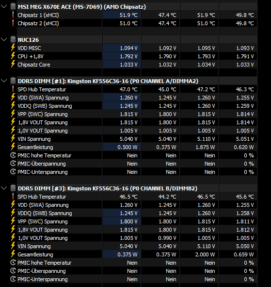The height and width of the screenshot is (287, 271).
Task: Click the VDD MISC voltage bolt icon
Action: [13, 48]
